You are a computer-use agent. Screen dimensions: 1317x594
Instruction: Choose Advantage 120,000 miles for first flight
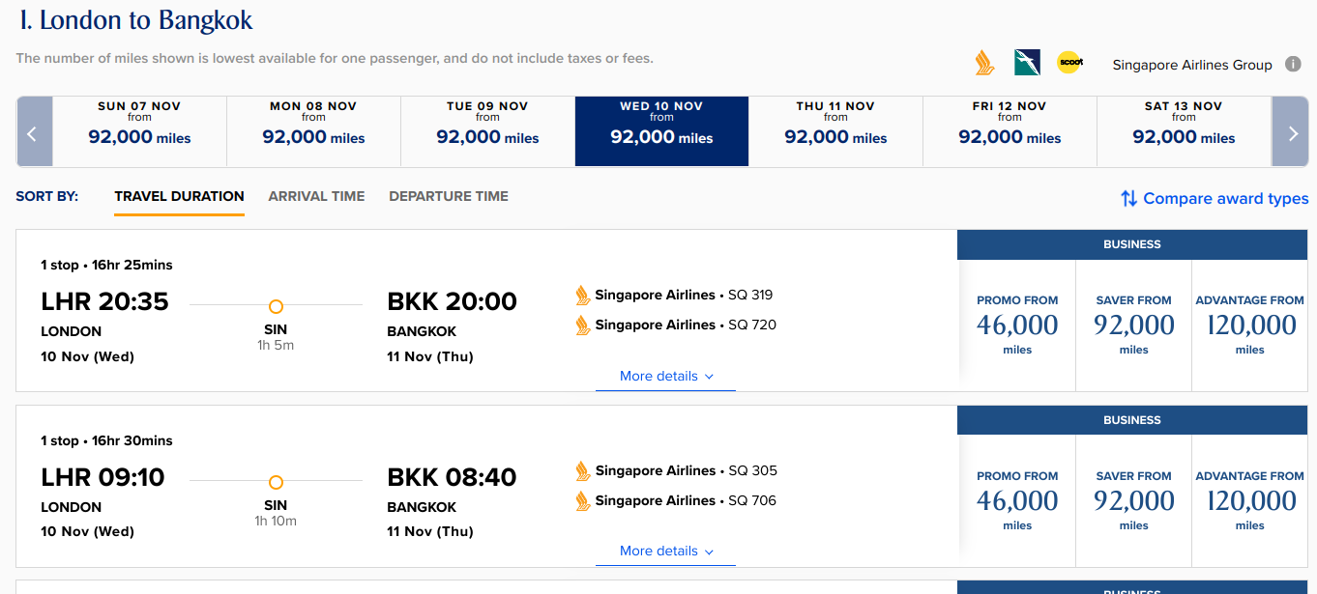[1249, 325]
